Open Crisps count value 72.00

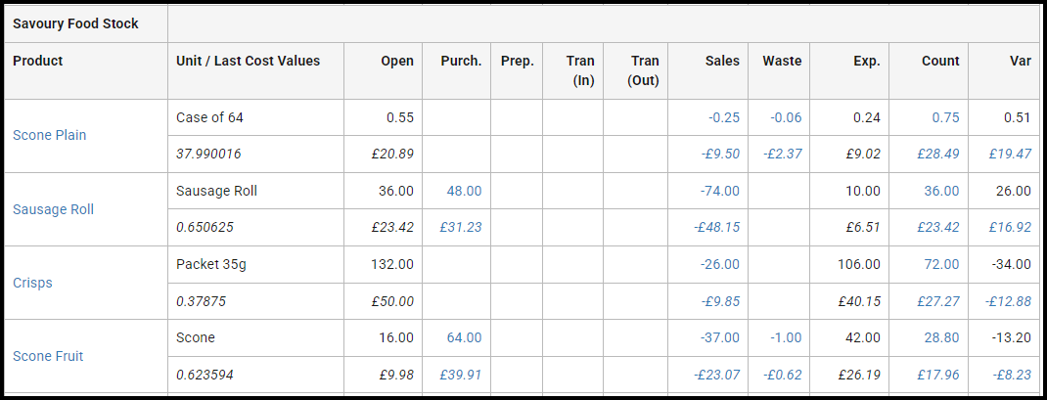(941, 264)
